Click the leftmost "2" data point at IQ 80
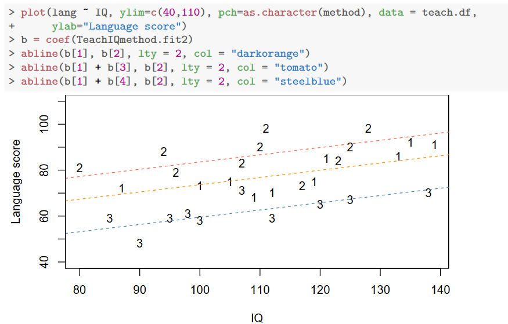 [80, 169]
